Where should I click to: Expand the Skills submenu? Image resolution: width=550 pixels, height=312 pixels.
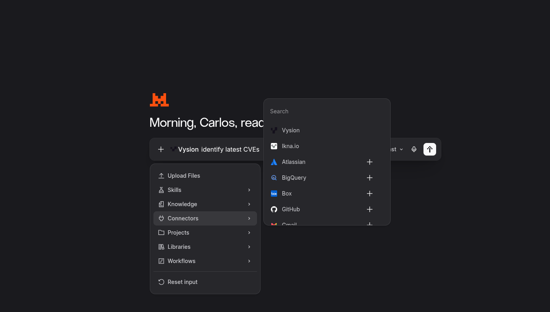(x=205, y=190)
